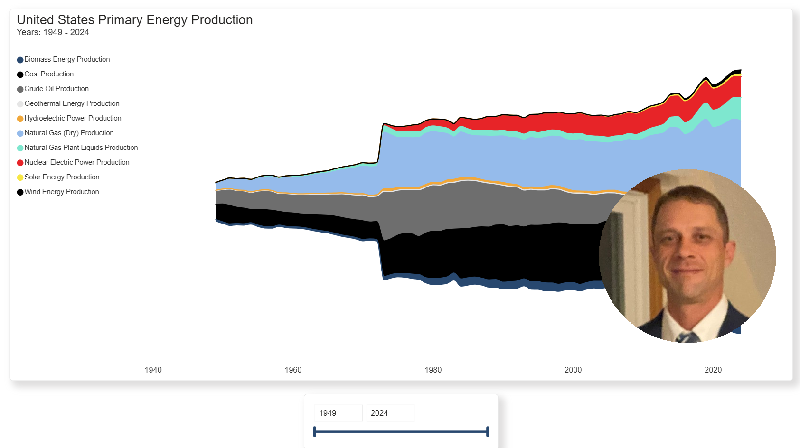Screen dimensions: 800x448
Task: Toggle the Geothermal Energy Production legend label
Action: 72,103
